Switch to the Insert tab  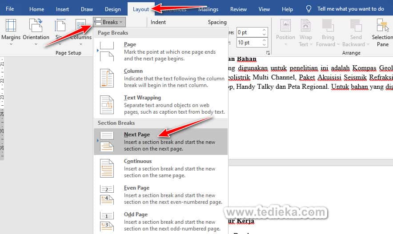pyautogui.click(x=62, y=9)
